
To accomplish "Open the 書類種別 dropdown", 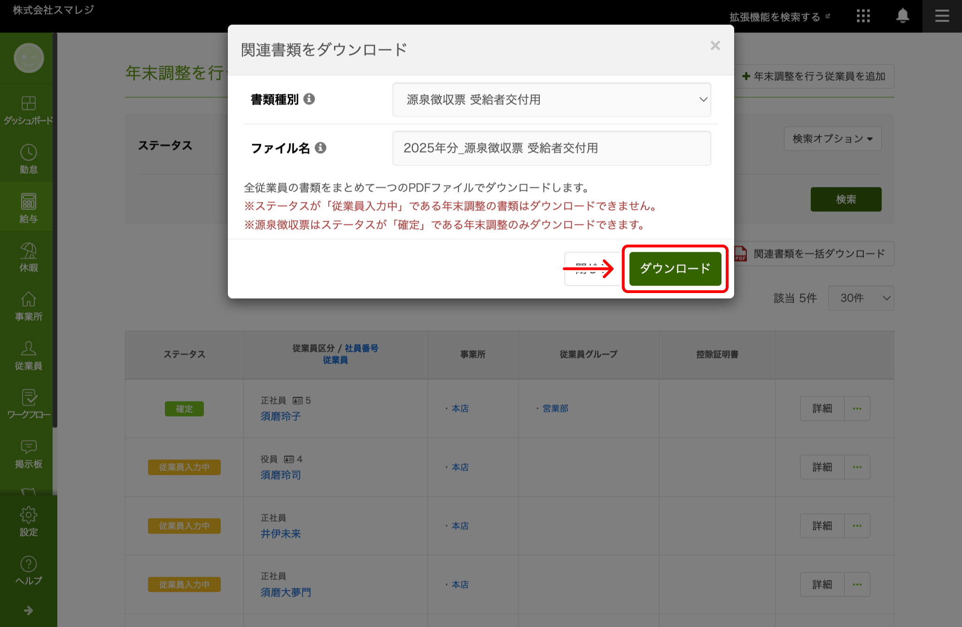I will click(x=551, y=100).
